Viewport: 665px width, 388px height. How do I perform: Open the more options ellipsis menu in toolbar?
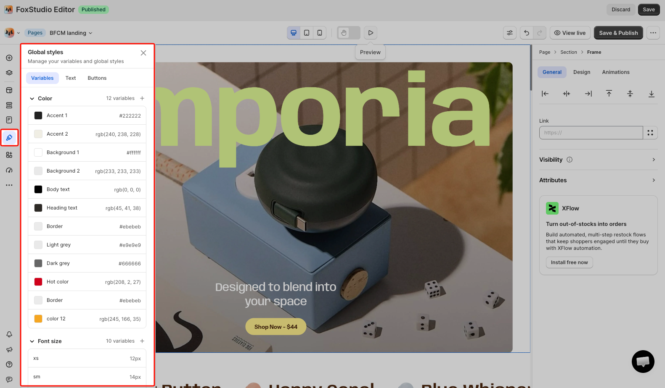(653, 33)
